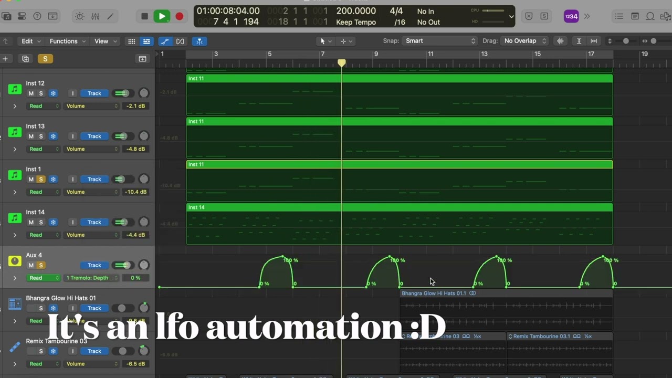Add new track plus button
Screen dimensions: 672x378
(5, 59)
